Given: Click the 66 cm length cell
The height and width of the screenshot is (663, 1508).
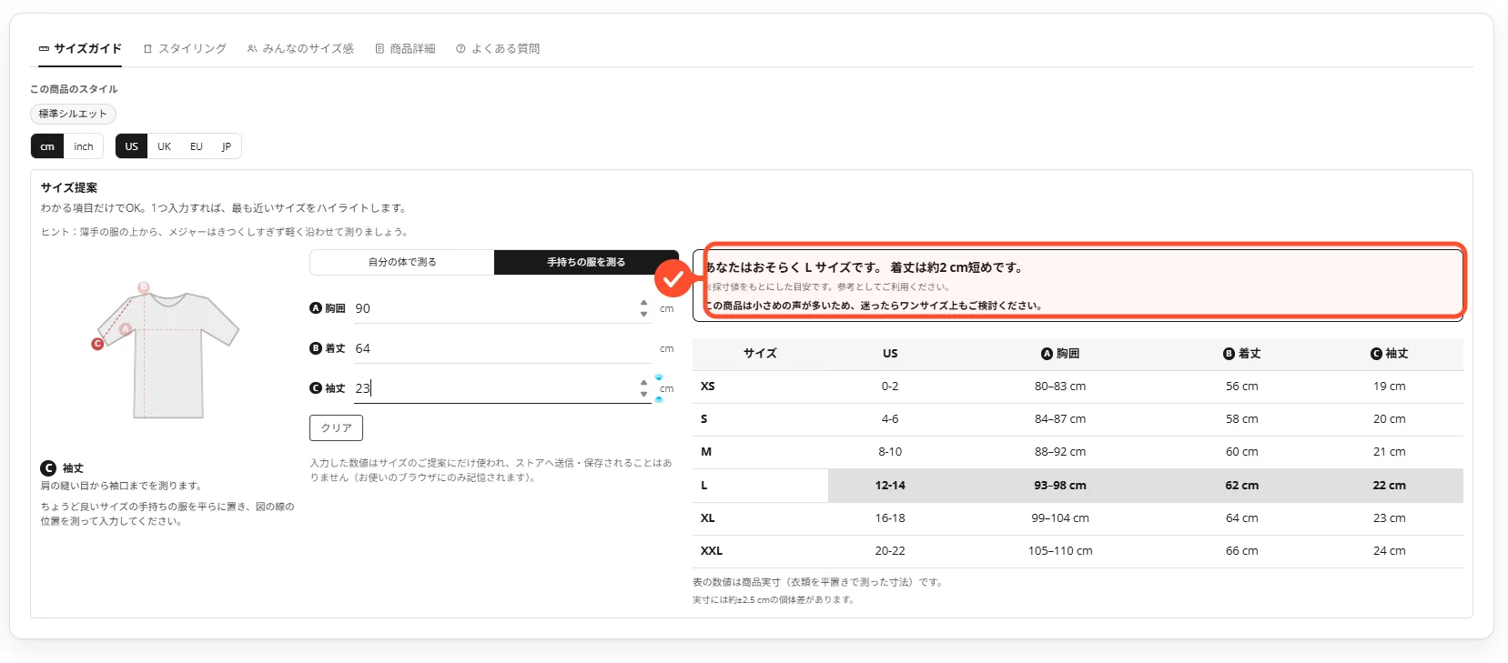Looking at the screenshot, I should click(1241, 551).
